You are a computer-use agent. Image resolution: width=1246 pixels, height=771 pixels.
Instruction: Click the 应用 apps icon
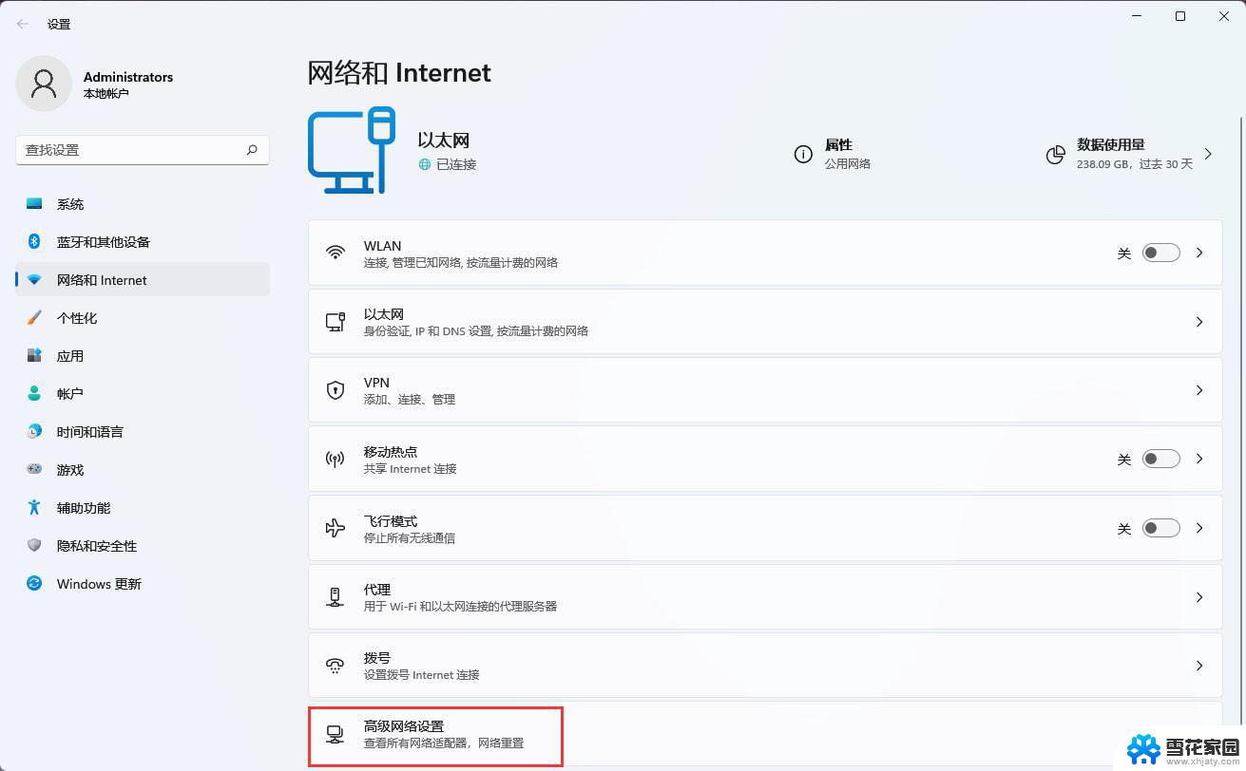tap(34, 356)
